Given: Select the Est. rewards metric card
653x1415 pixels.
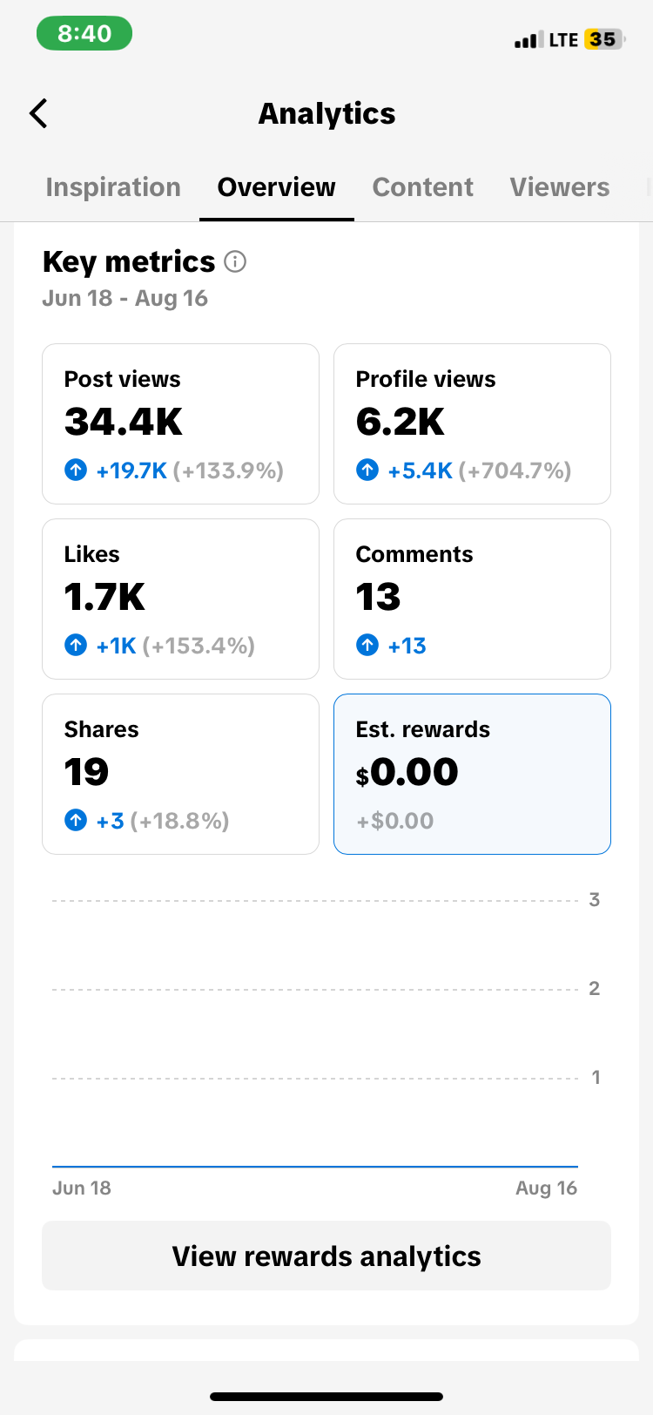Looking at the screenshot, I should (x=472, y=774).
